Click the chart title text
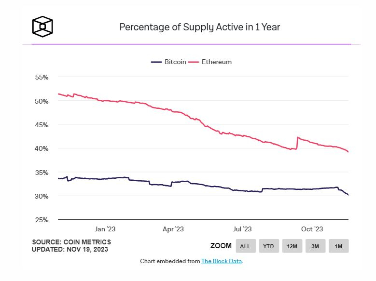Image resolution: width=376 pixels, height=281 pixels. 199,27
